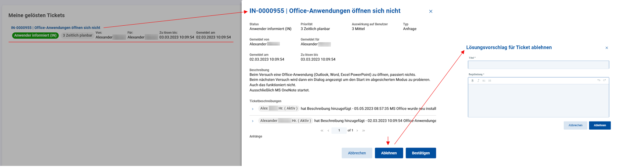Click 'Ticketbeschreibungen' section label
The image size is (617, 167).
(x=265, y=101)
